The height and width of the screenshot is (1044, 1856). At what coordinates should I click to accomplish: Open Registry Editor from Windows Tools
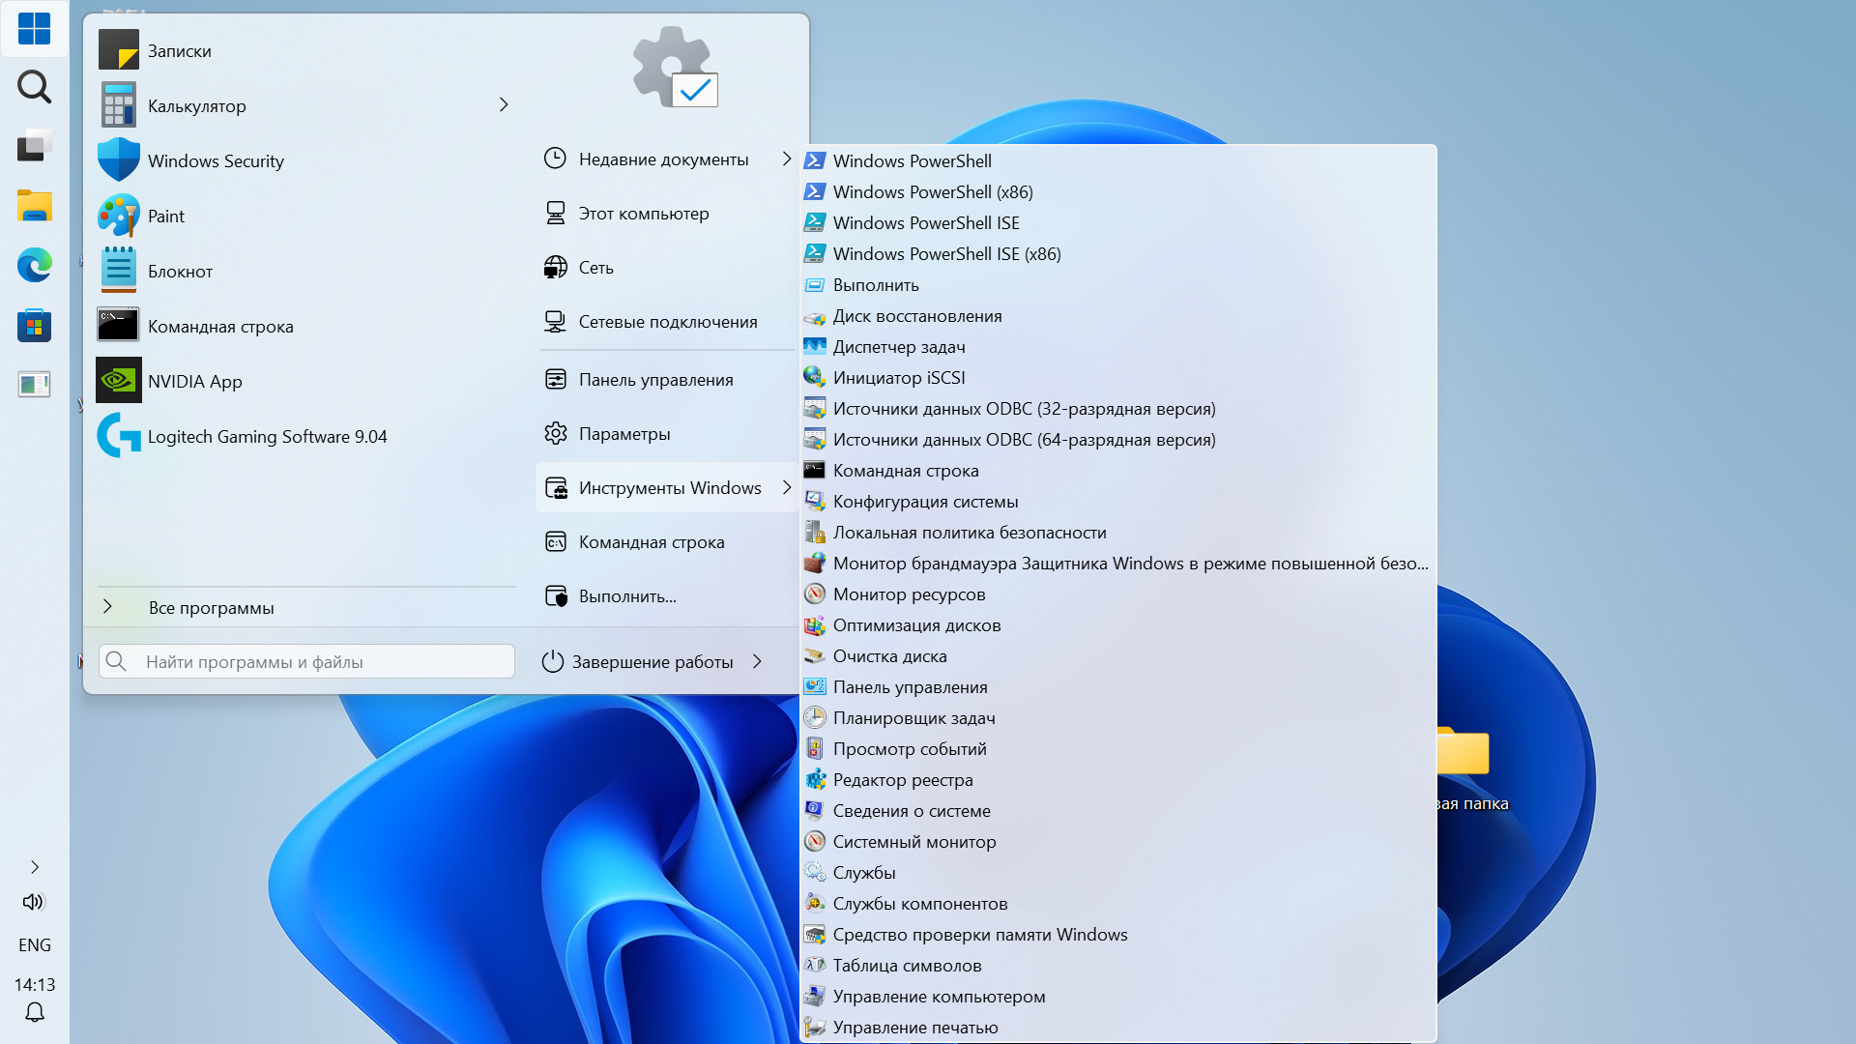click(902, 780)
